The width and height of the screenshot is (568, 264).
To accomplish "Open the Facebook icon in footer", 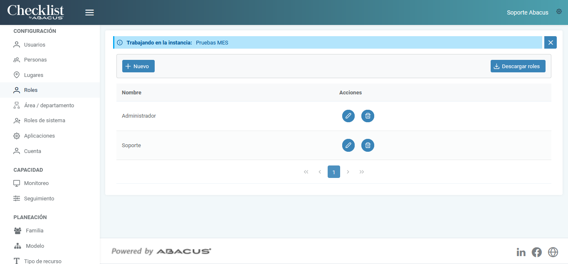I will pyautogui.click(x=537, y=252).
